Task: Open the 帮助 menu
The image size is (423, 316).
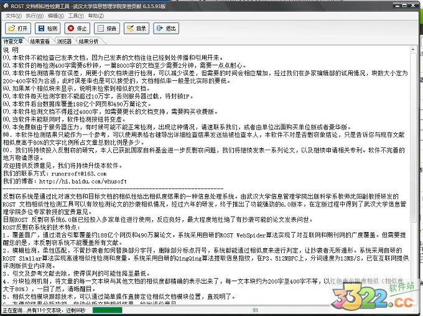Action: pos(96,16)
